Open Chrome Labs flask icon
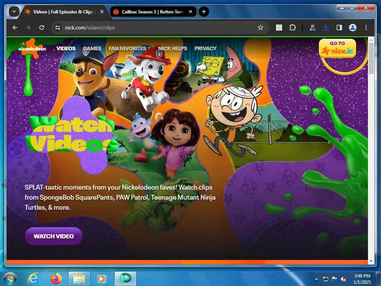This screenshot has height=286, width=381. [313, 28]
